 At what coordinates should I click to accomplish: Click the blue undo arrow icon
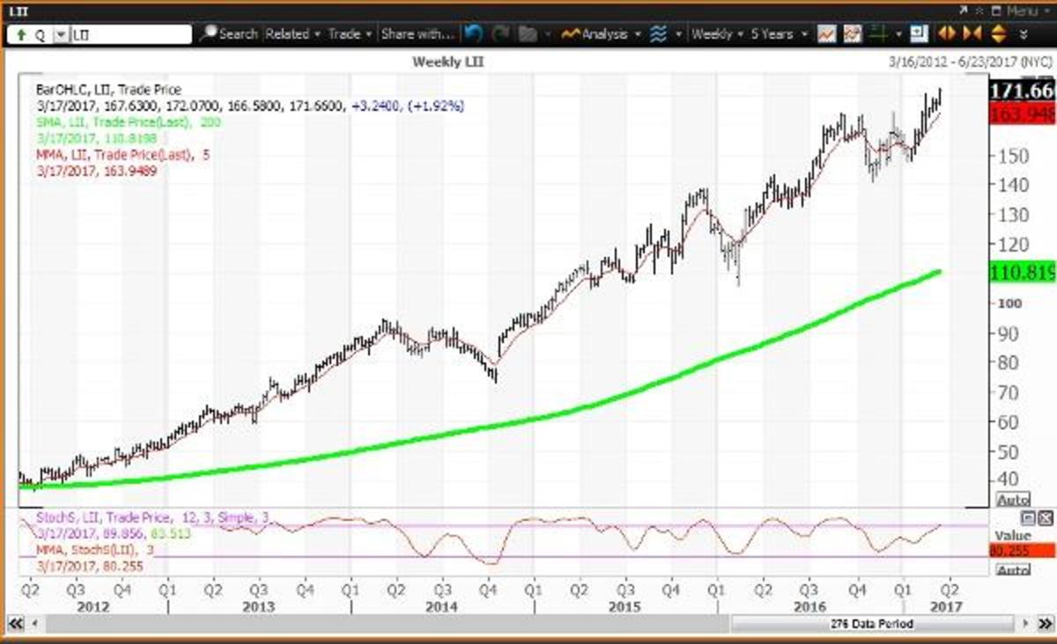coord(474,34)
